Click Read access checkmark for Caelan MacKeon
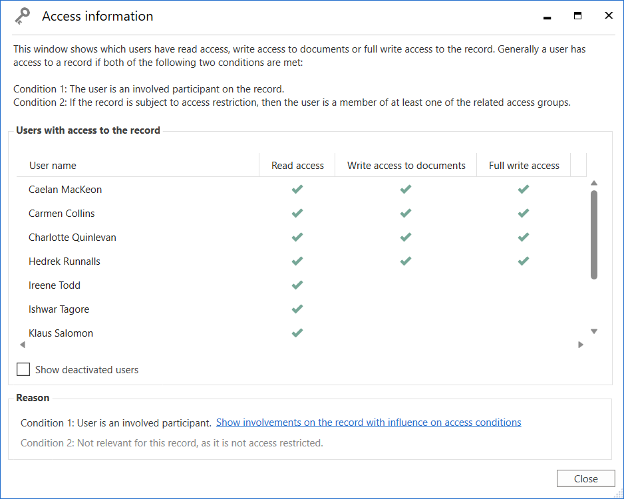 coord(297,189)
